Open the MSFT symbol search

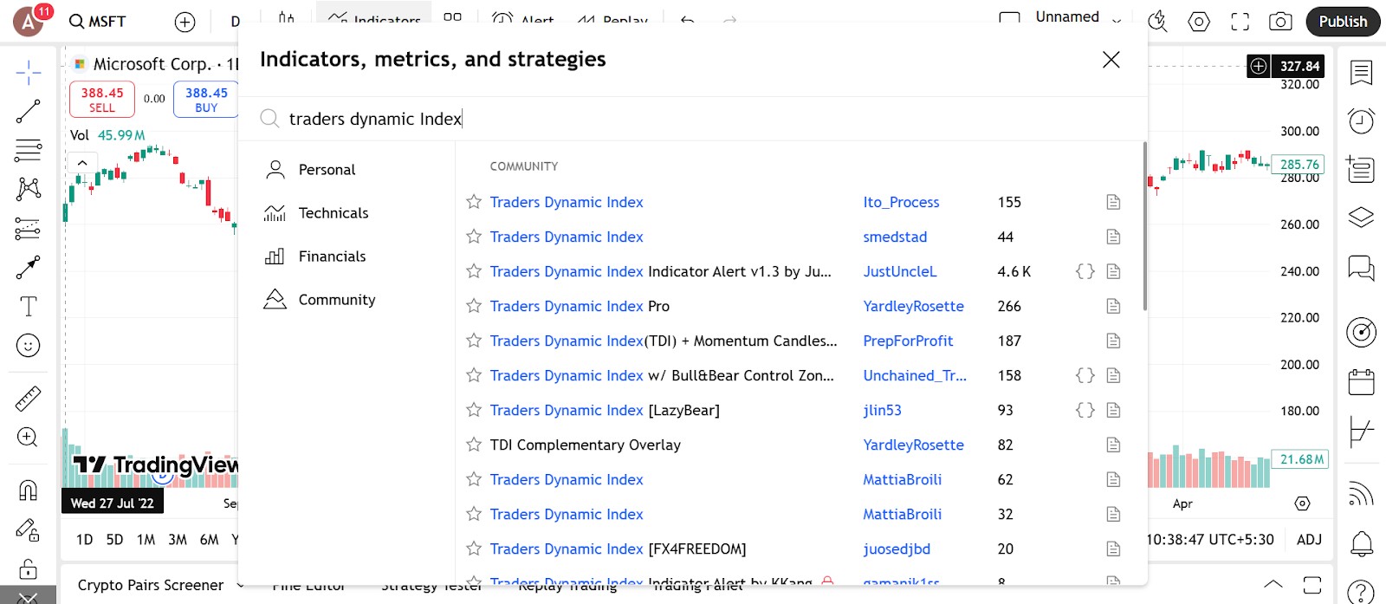pyautogui.click(x=98, y=22)
